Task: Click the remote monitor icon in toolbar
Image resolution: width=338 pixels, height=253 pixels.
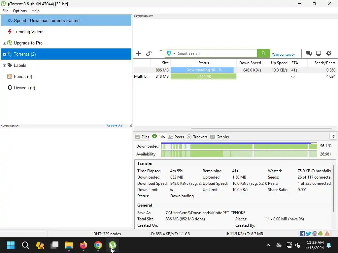Action: pyautogui.click(x=319, y=53)
